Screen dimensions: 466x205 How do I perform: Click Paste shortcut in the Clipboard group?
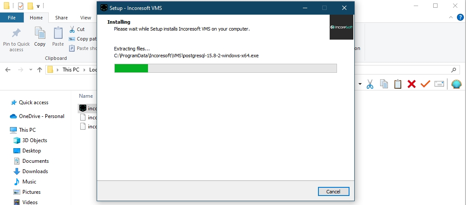point(83,48)
